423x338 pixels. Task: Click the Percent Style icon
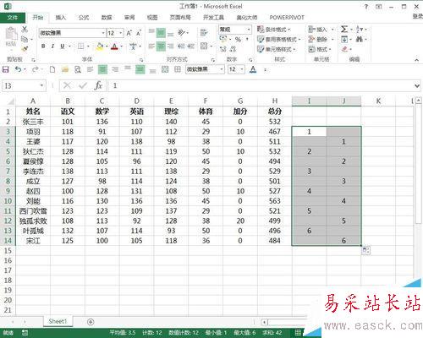pyautogui.click(x=238, y=40)
